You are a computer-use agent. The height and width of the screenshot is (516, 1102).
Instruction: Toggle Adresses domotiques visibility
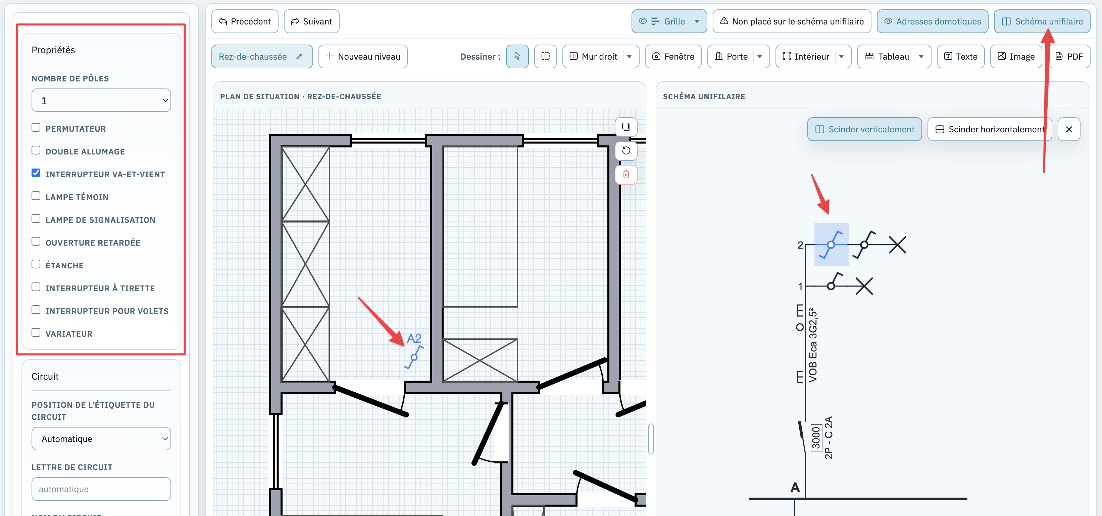(x=932, y=21)
